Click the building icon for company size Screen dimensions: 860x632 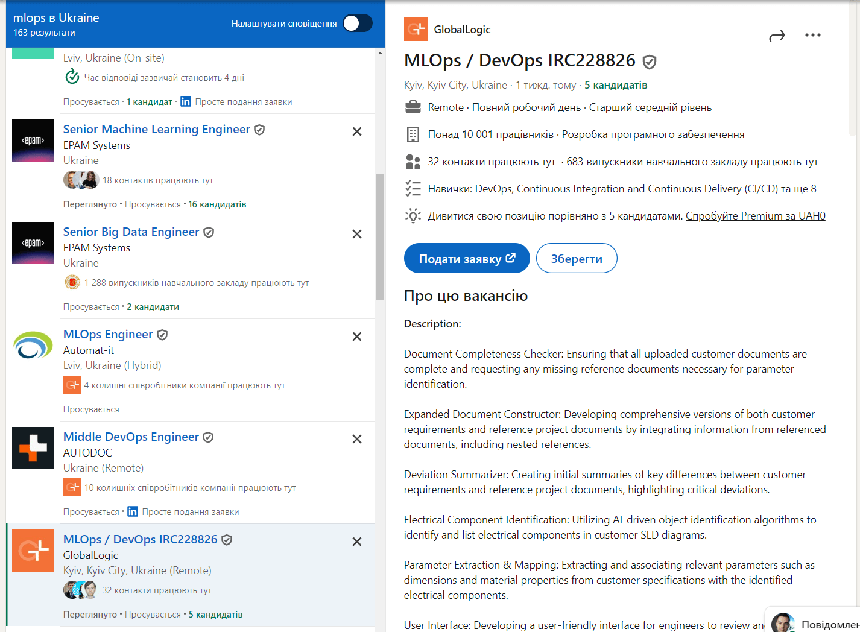pos(413,134)
